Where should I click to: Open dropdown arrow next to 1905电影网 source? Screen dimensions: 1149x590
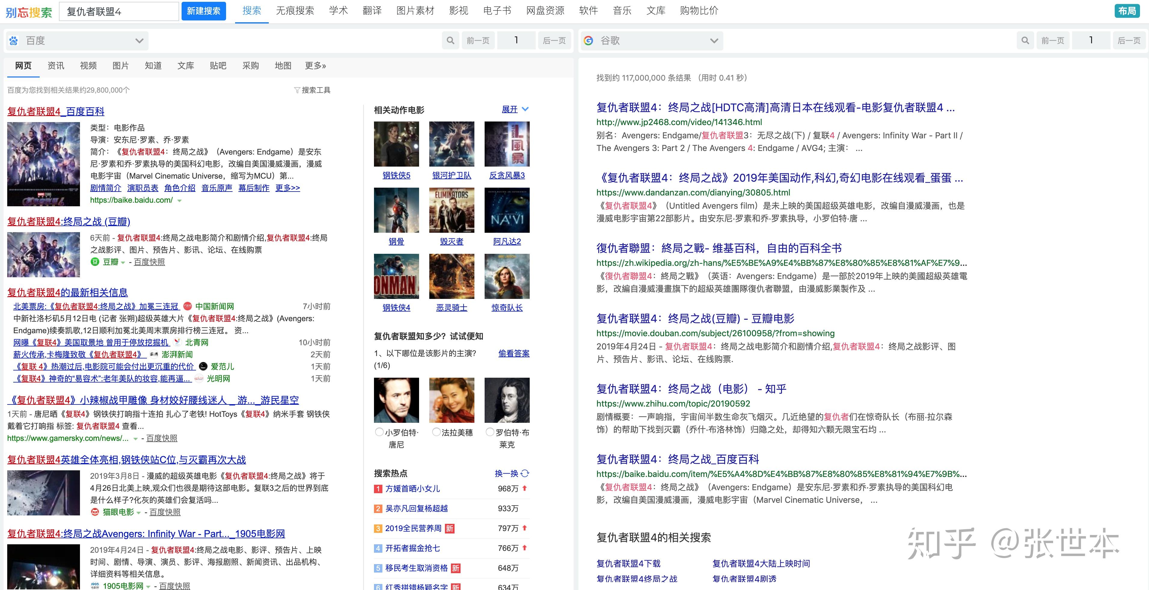pos(148,586)
